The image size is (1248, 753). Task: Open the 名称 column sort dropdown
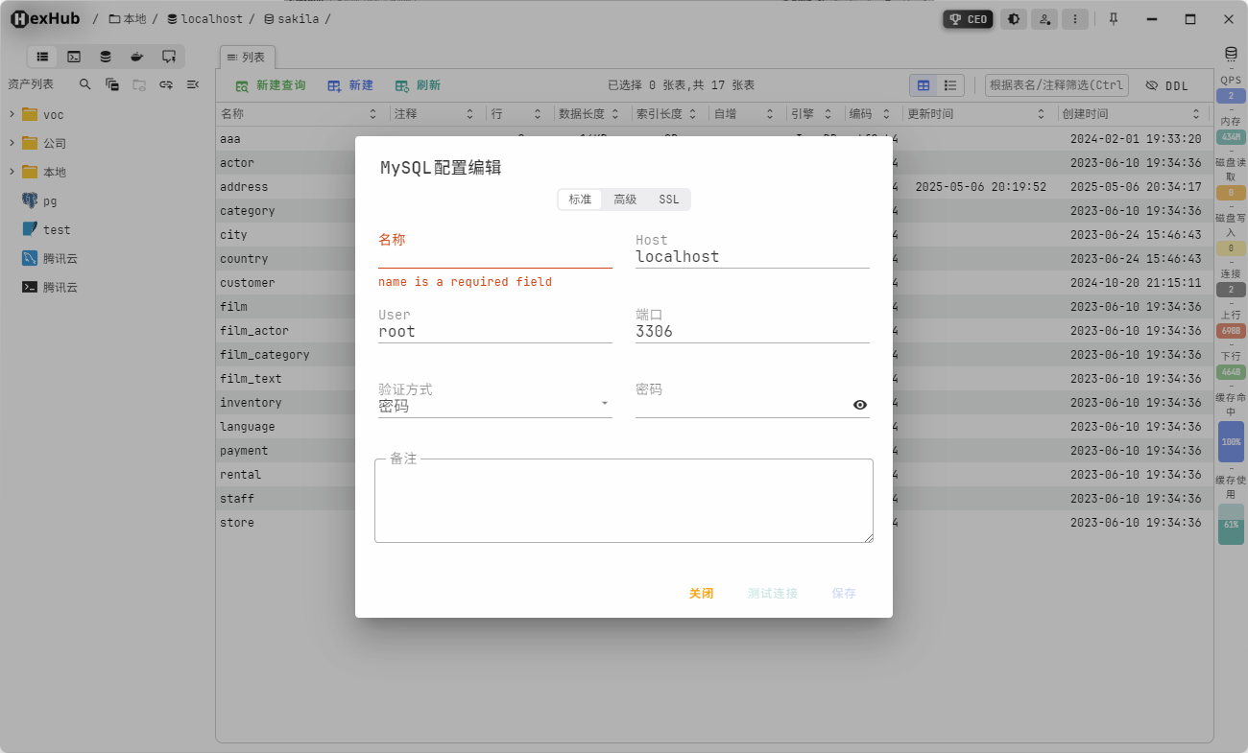pyautogui.click(x=373, y=113)
